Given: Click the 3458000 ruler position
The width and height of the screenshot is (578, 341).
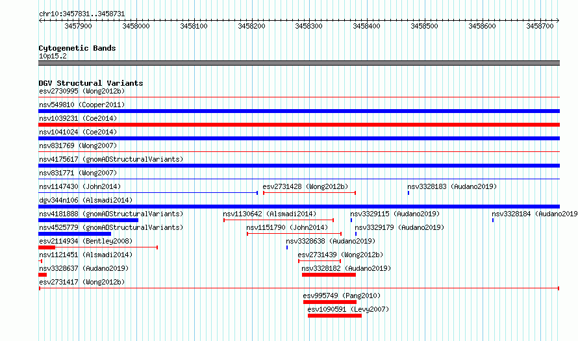Looking at the screenshot, I should 136,26.
